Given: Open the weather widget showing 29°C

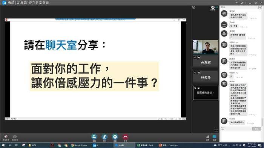Looking at the screenshot, I should point(220,145).
